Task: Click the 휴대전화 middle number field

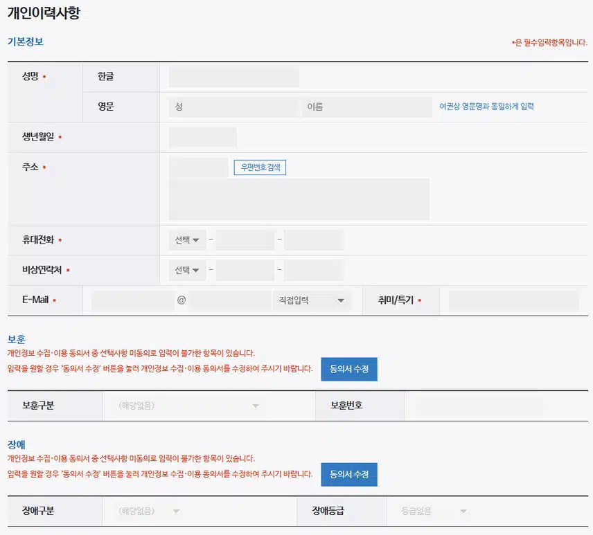Action: 245,240
